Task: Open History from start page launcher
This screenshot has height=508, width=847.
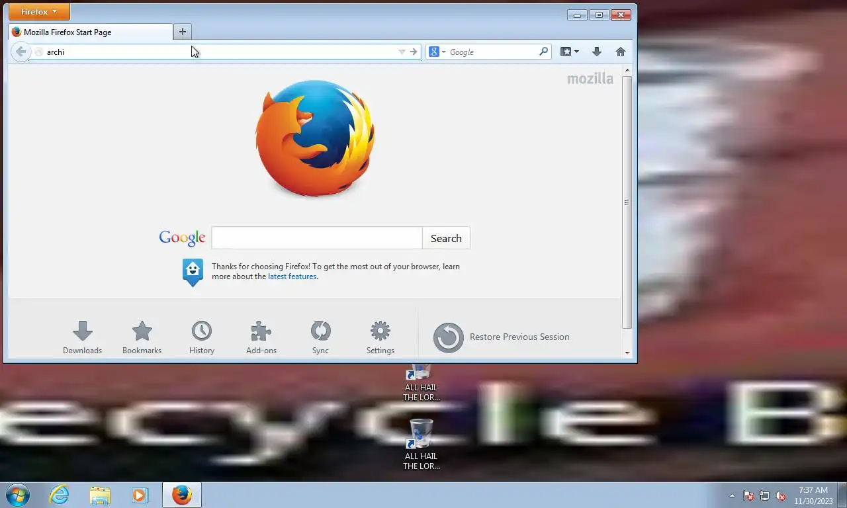Action: coord(202,337)
